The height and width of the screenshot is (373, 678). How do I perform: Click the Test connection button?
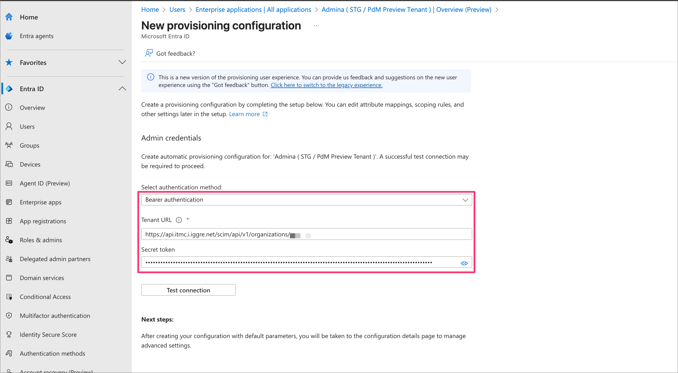tap(188, 290)
